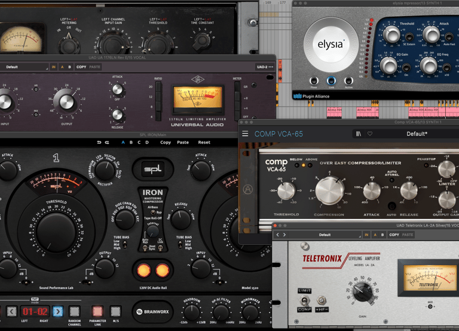Click the redo arrow in SPL IRON toolbar
The height and width of the screenshot is (331, 459).
pyautogui.click(x=107, y=142)
